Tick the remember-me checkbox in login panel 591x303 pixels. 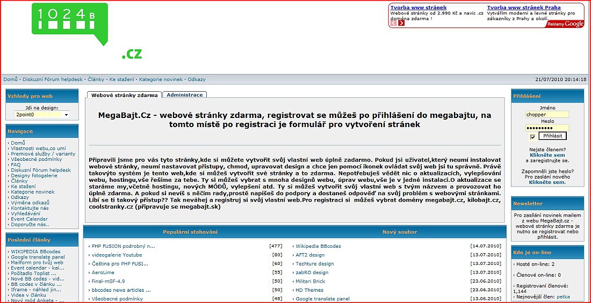click(532, 137)
